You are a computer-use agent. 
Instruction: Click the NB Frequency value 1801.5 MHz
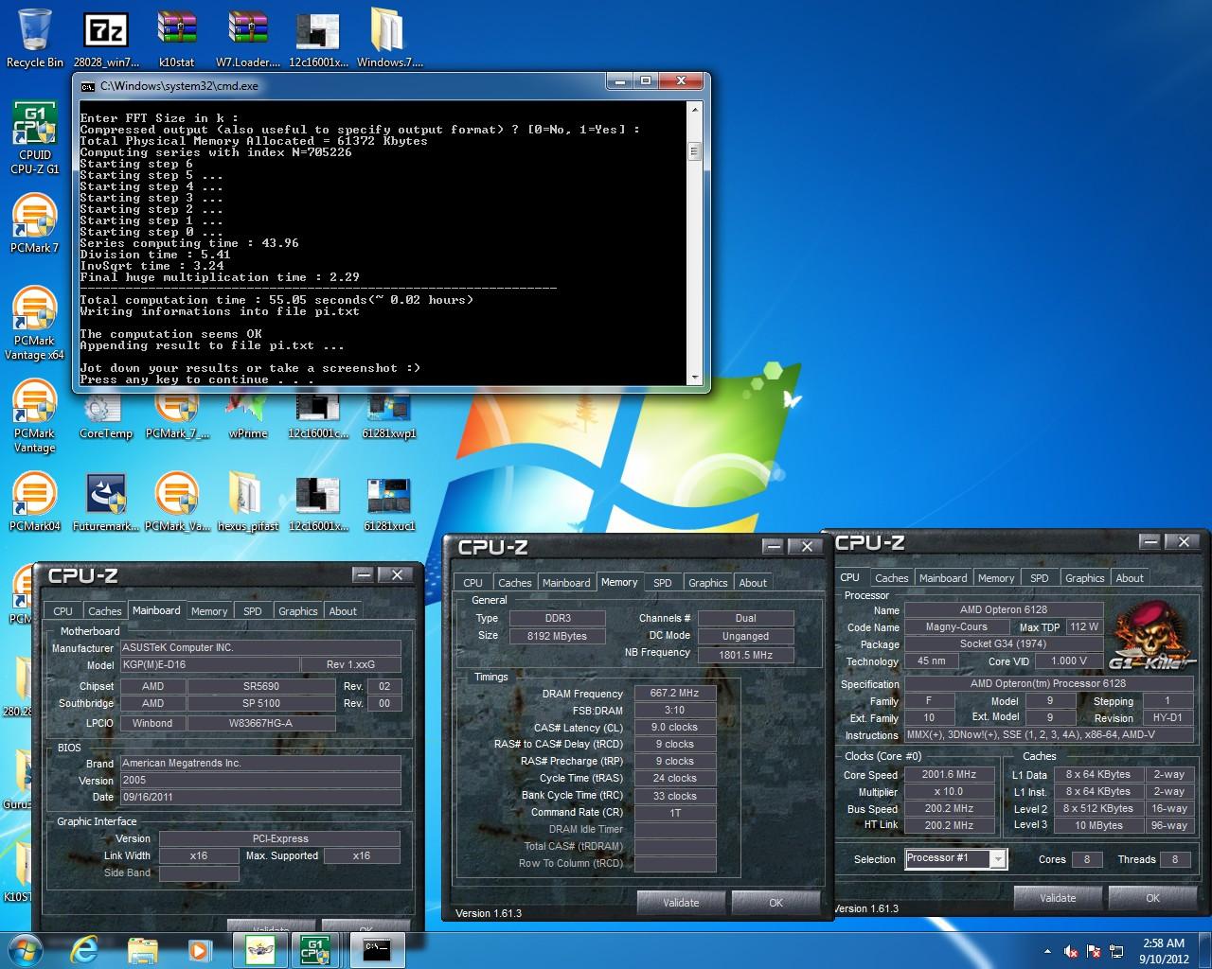point(745,654)
